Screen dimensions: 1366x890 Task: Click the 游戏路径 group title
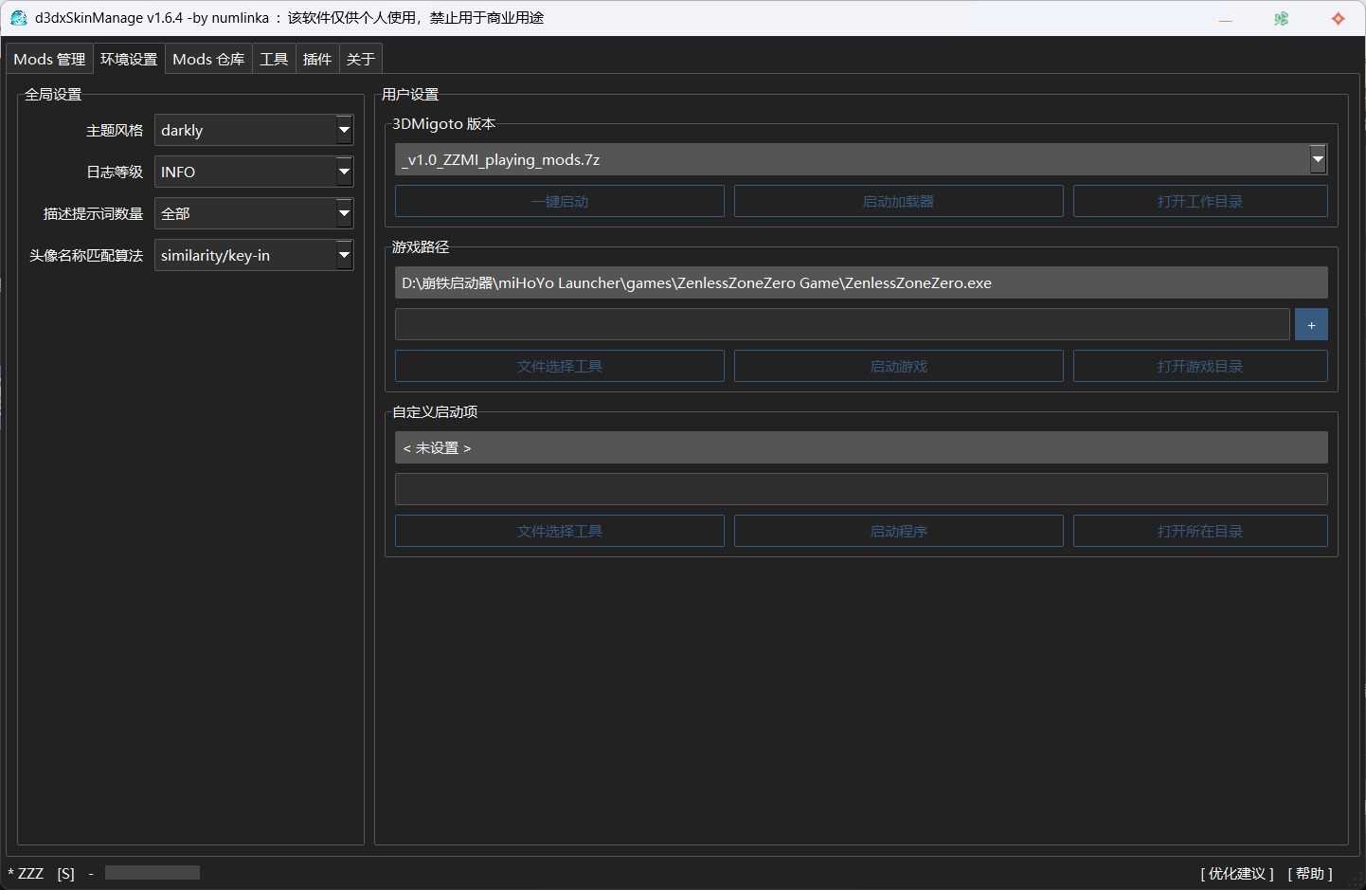point(421,246)
